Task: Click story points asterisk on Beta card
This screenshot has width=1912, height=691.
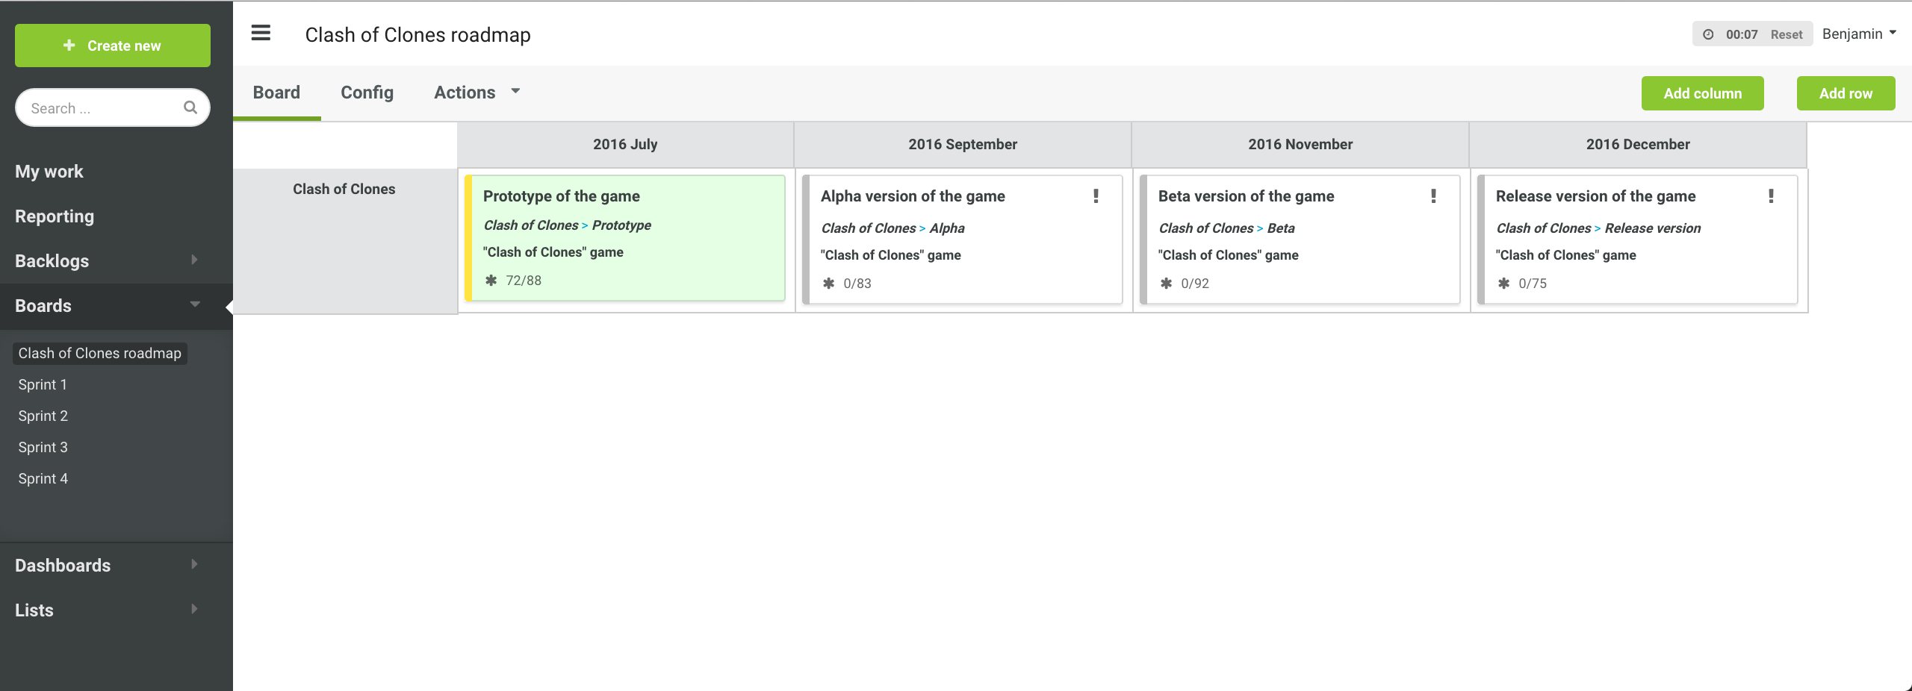Action: [1166, 284]
